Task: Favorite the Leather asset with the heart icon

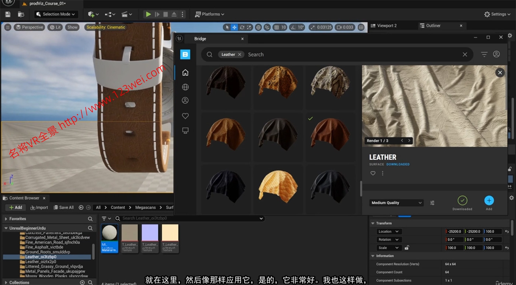Action: [x=373, y=173]
